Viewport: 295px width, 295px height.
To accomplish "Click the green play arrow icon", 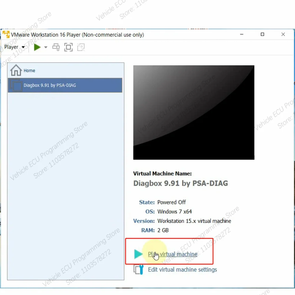I will [x=138, y=254].
